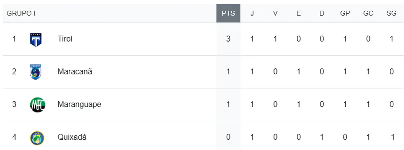This screenshot has height=150, width=404.
Task: Sort by the D losses column
Action: (322, 13)
